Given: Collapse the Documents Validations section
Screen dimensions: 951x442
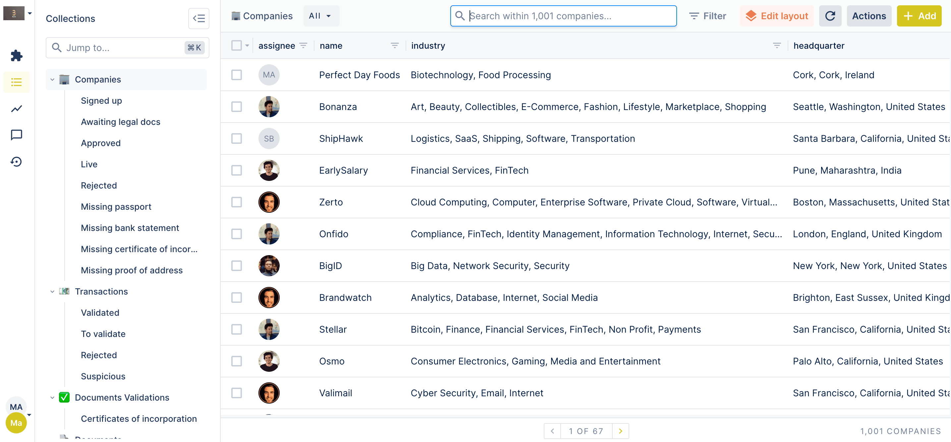Looking at the screenshot, I should click(x=52, y=398).
